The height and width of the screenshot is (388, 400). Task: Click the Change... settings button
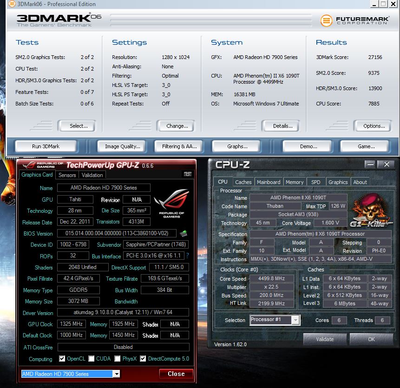(x=177, y=126)
